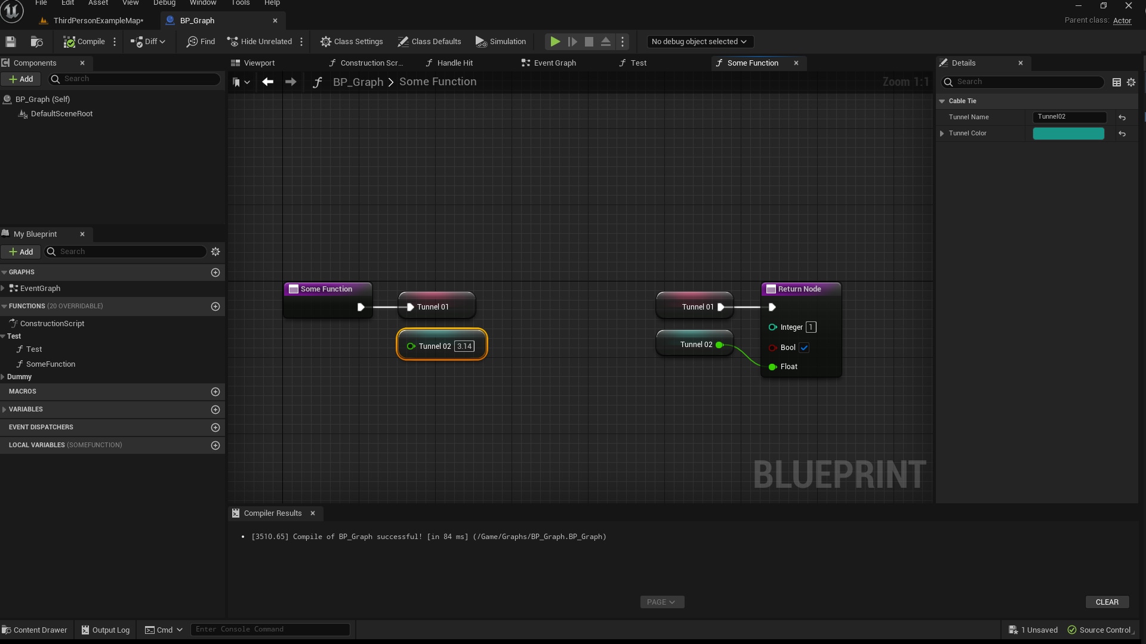Image resolution: width=1146 pixels, height=644 pixels.
Task: Open the Output Log
Action: point(105,630)
